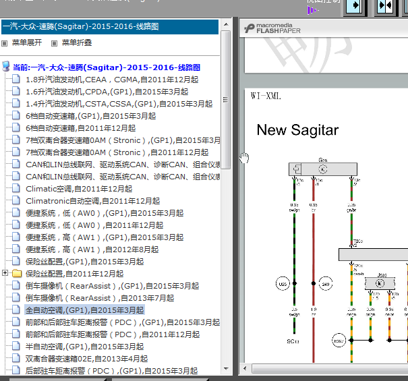
Task: Click document icon for Climatic空调,自2011年12月起
Action: pos(16,188)
